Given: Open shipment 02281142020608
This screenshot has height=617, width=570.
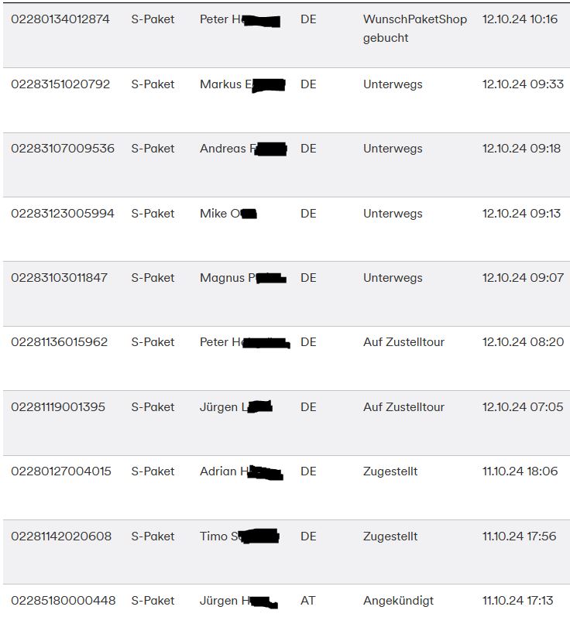Looking at the screenshot, I should click(x=61, y=536).
